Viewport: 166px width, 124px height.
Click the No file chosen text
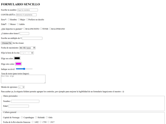click(x=18, y=43)
